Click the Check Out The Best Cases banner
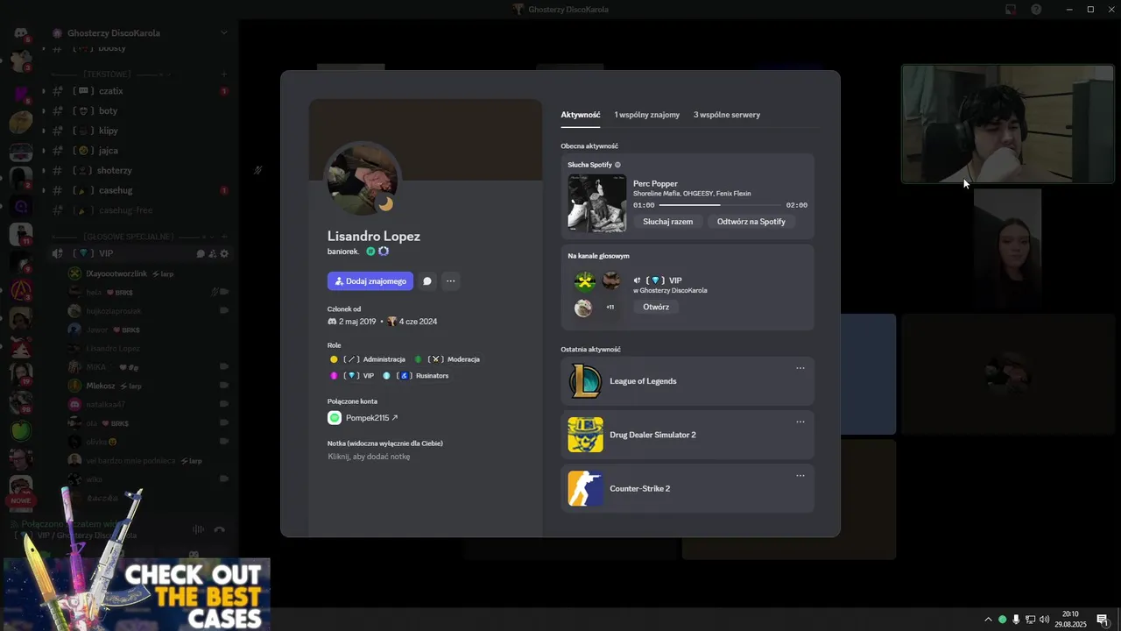 point(135,593)
